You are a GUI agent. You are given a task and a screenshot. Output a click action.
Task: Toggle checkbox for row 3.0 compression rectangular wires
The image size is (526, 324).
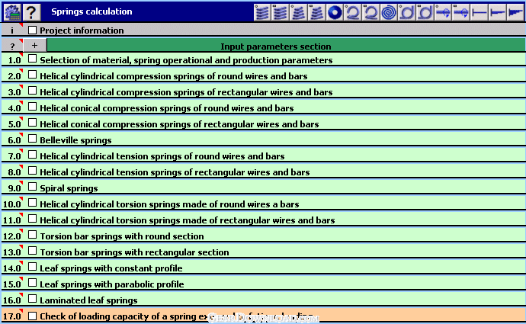click(32, 91)
